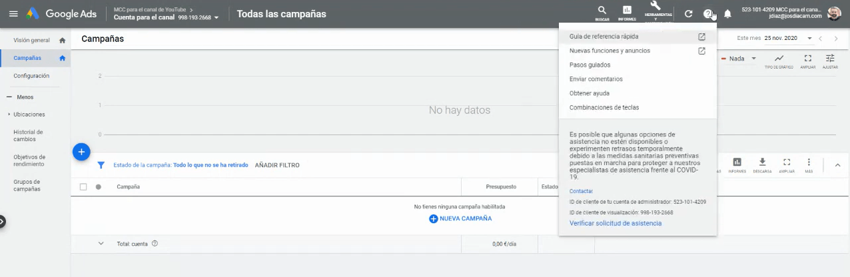Open the notifications bell
Viewport: 850px width, 277px height.
tap(727, 14)
